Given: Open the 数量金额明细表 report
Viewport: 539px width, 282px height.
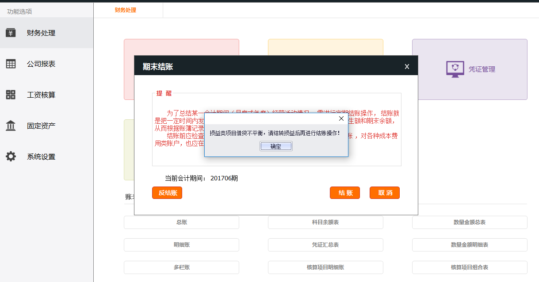Looking at the screenshot, I should pyautogui.click(x=470, y=245).
